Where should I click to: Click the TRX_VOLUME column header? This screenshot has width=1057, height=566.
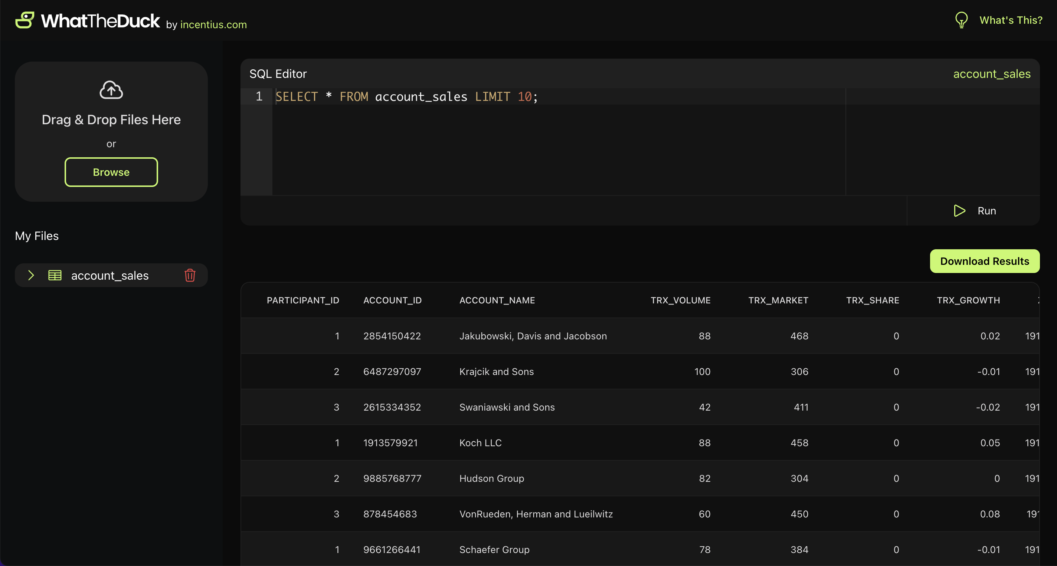point(680,300)
